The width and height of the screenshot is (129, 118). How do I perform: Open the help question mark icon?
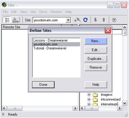[114, 20]
